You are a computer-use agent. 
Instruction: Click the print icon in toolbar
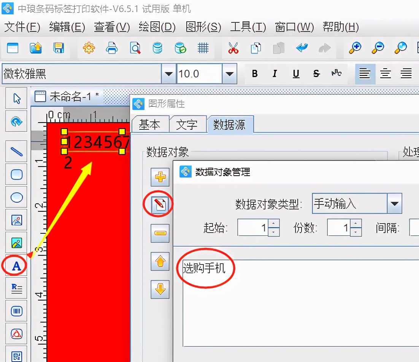(x=112, y=48)
